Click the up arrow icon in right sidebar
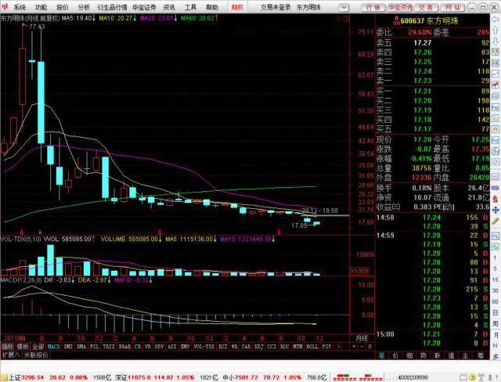This screenshot has width=501, height=382. pos(496,31)
